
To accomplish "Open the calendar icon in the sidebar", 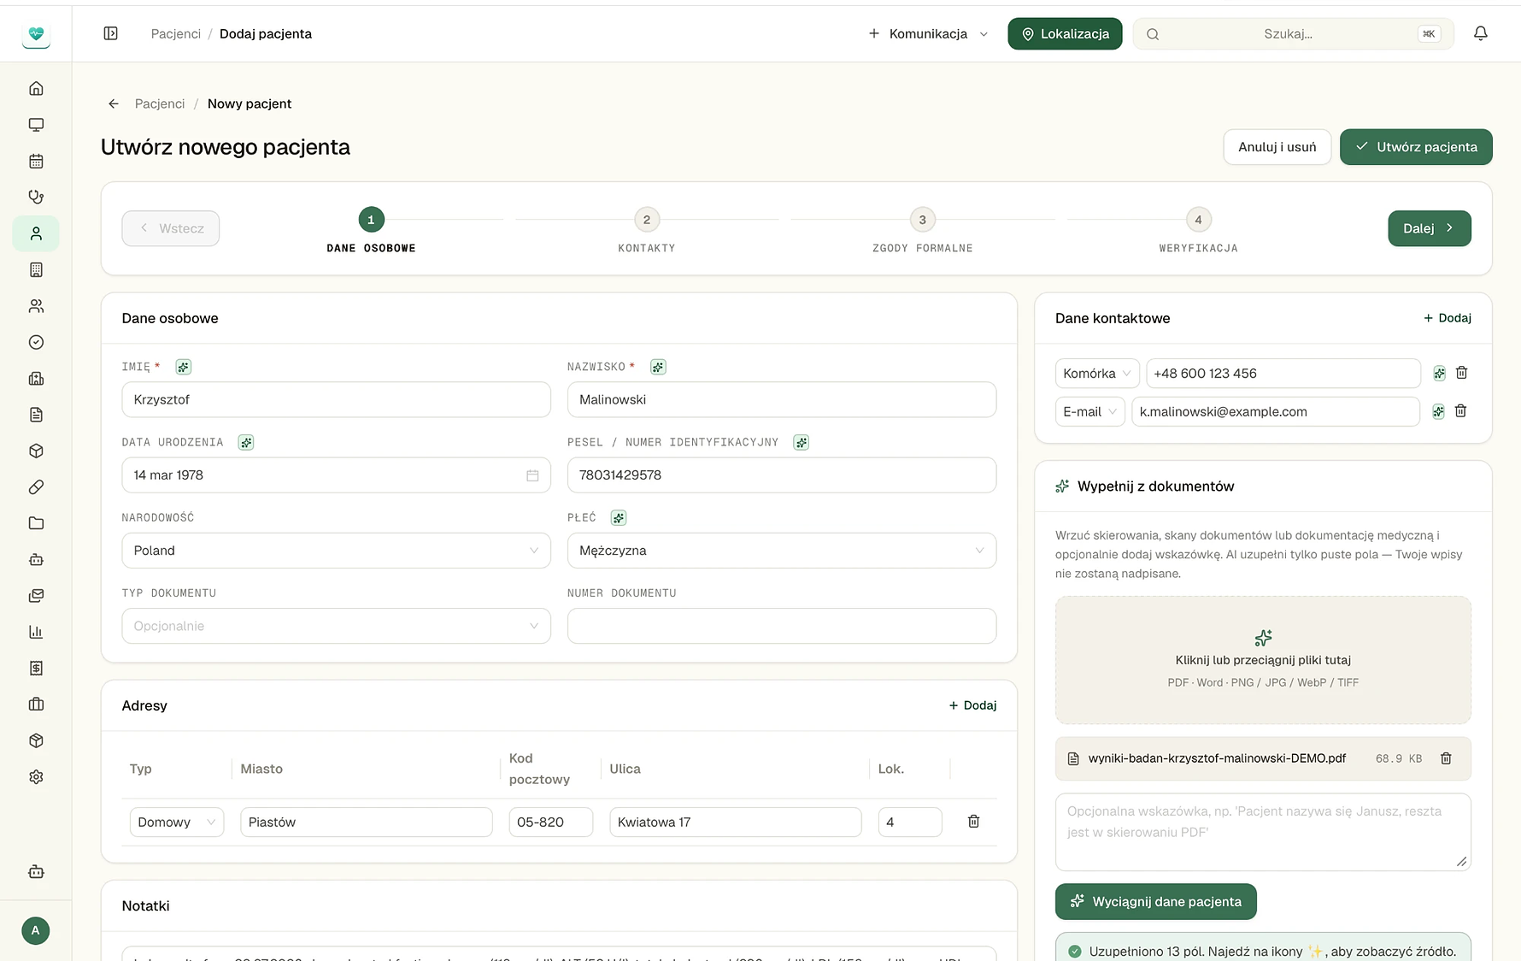I will click(36, 161).
